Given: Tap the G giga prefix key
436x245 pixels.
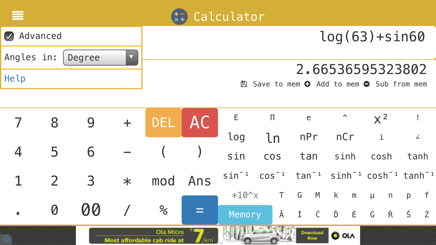Looking at the screenshot, I should (300, 195).
